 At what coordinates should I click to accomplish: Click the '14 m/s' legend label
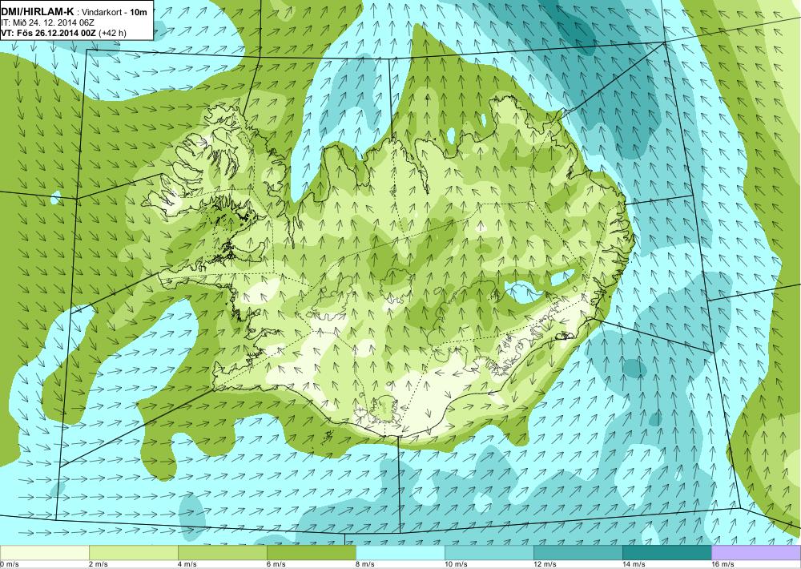click(x=634, y=564)
